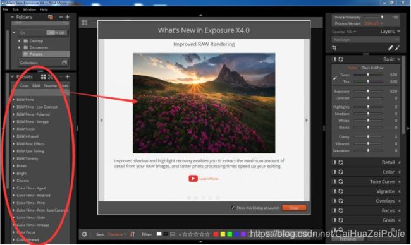Reset the Basic panel settings
Screen dimensions: 411x245
point(341,59)
